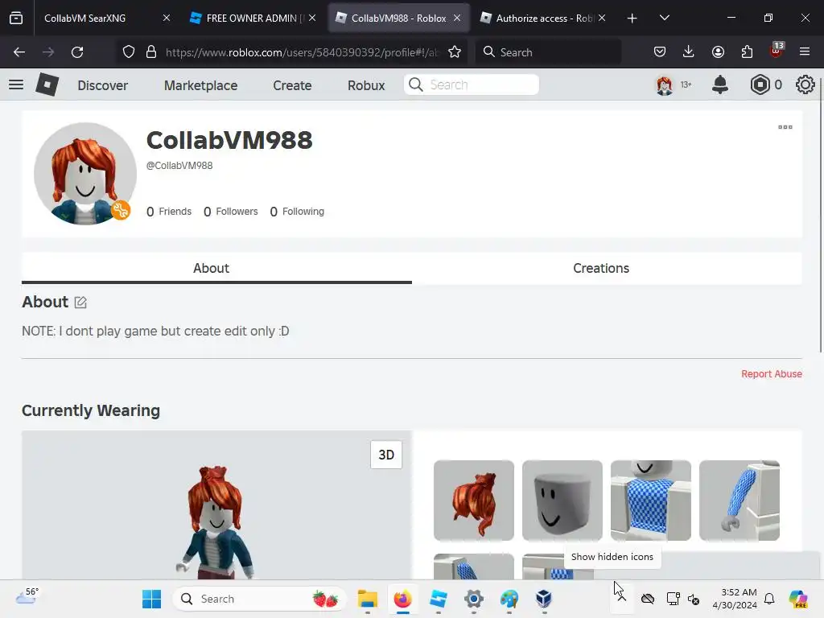Open the weather widget showing 56°

point(27,596)
